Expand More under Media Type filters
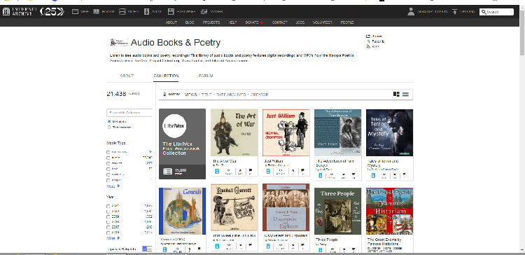 coord(113,186)
